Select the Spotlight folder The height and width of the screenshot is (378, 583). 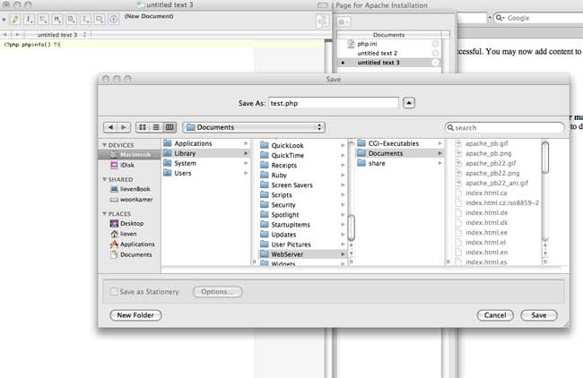tap(302, 215)
